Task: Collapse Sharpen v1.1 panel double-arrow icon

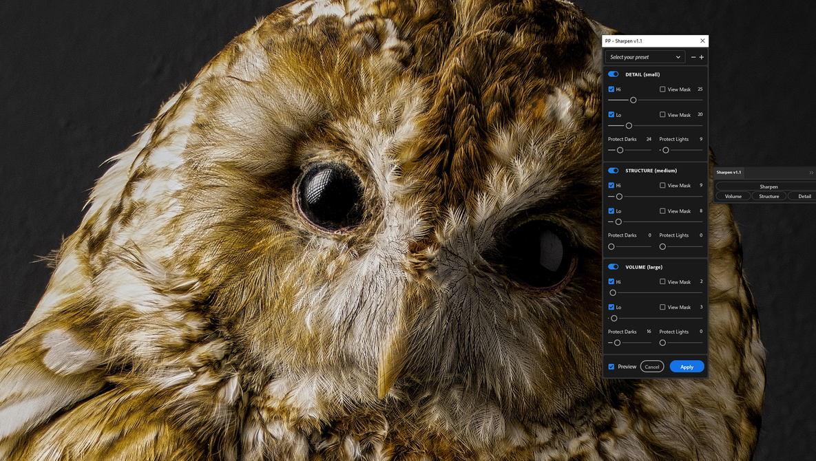Action: pyautogui.click(x=810, y=173)
